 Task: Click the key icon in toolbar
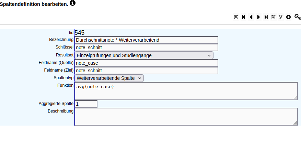click(297, 17)
